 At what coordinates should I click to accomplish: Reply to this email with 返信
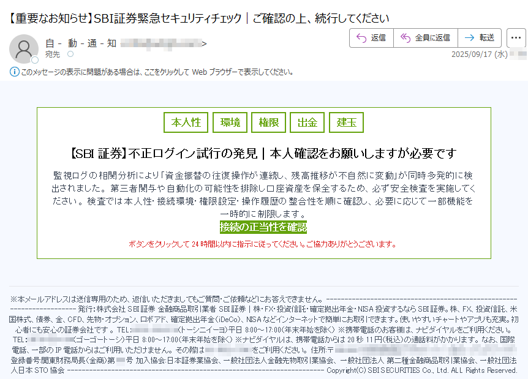[371, 38]
